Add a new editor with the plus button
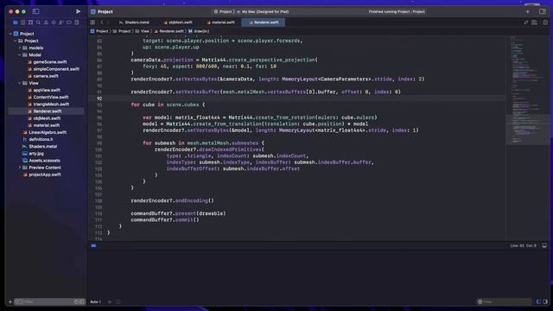 pyautogui.click(x=528, y=11)
